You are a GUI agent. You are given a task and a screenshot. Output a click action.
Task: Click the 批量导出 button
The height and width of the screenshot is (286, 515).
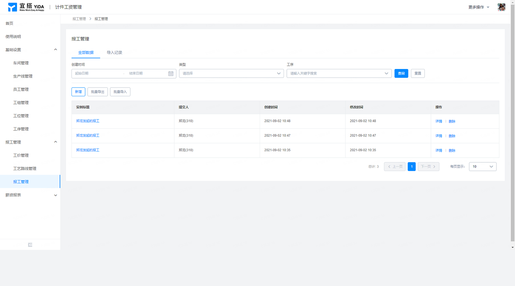[98, 92]
